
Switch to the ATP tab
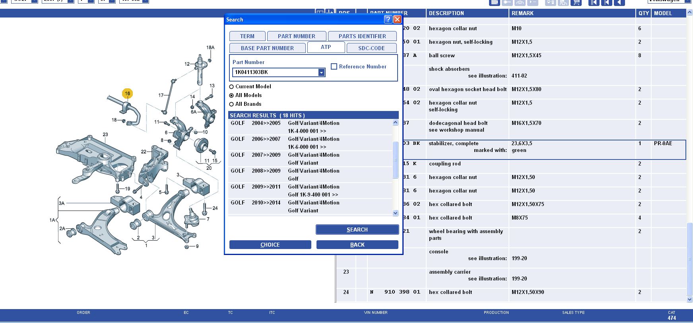[x=326, y=47]
